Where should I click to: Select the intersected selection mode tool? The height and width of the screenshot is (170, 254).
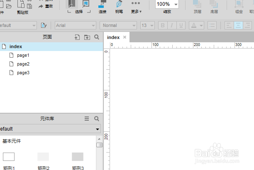72,4
